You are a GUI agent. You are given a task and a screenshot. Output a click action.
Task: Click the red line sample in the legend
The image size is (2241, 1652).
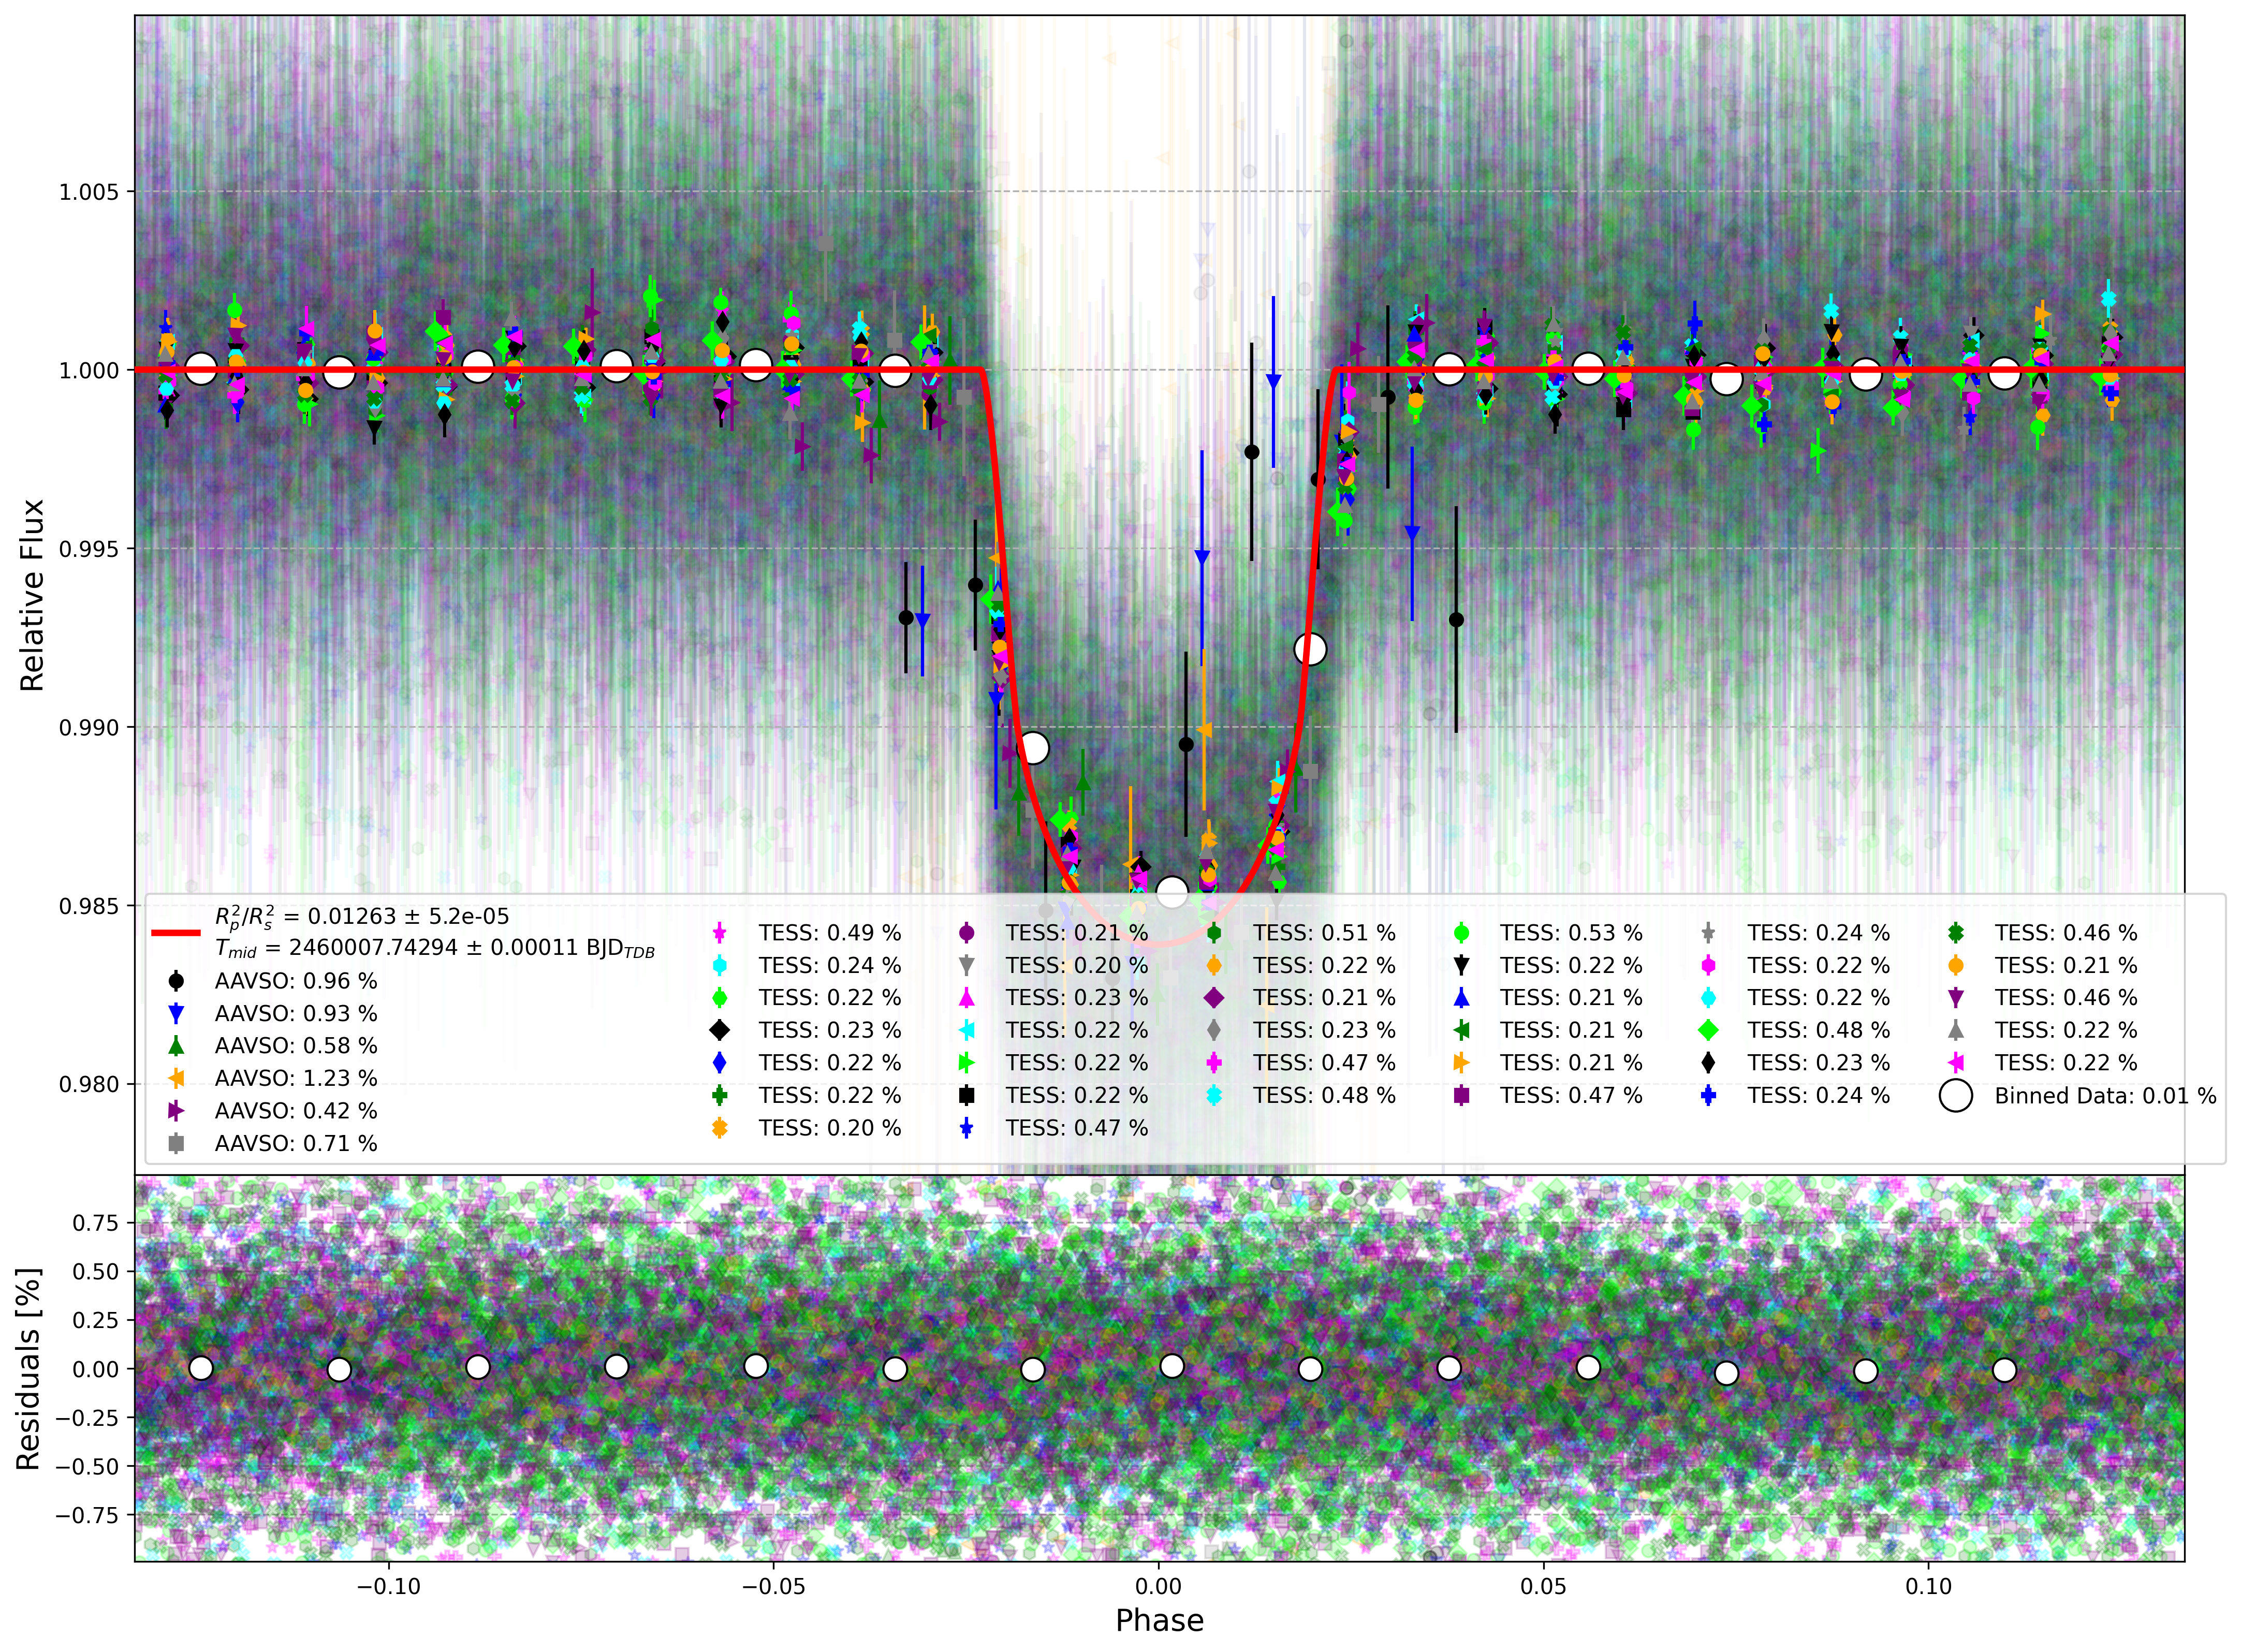click(176, 933)
